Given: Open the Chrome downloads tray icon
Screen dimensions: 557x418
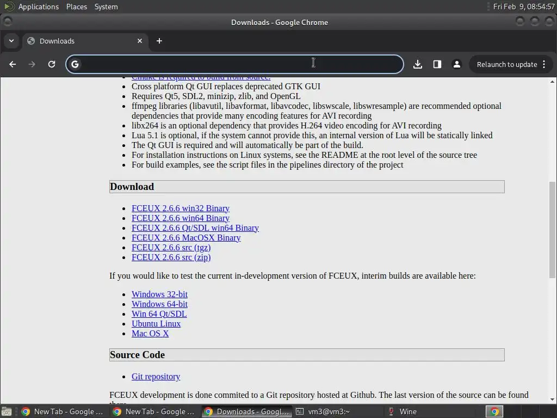Looking at the screenshot, I should point(418,64).
